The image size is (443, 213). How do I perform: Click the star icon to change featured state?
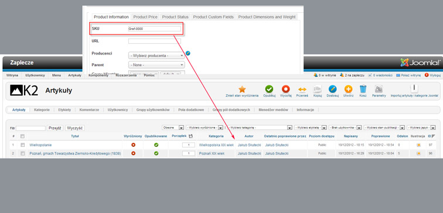click(x=242, y=90)
